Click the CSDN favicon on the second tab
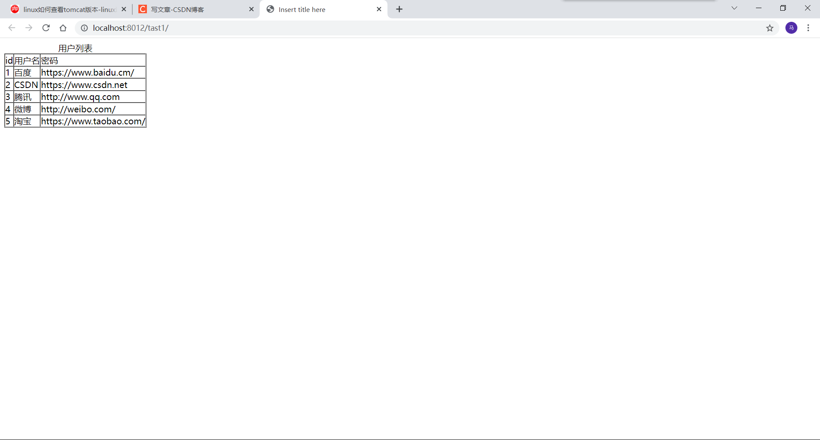The height and width of the screenshot is (440, 820). 143,9
